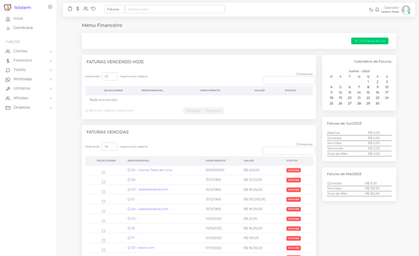Select the checkbox for invoice 58
The width and height of the screenshot is (419, 256).
click(x=104, y=182)
